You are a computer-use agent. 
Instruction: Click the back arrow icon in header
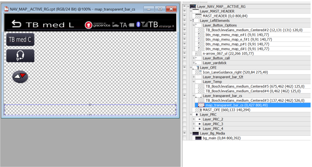[16, 24]
